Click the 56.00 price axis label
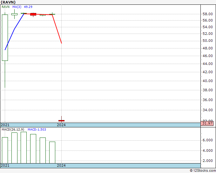Image resolution: width=216 pixels, height=173 pixels. pyautogui.click(x=208, y=20)
